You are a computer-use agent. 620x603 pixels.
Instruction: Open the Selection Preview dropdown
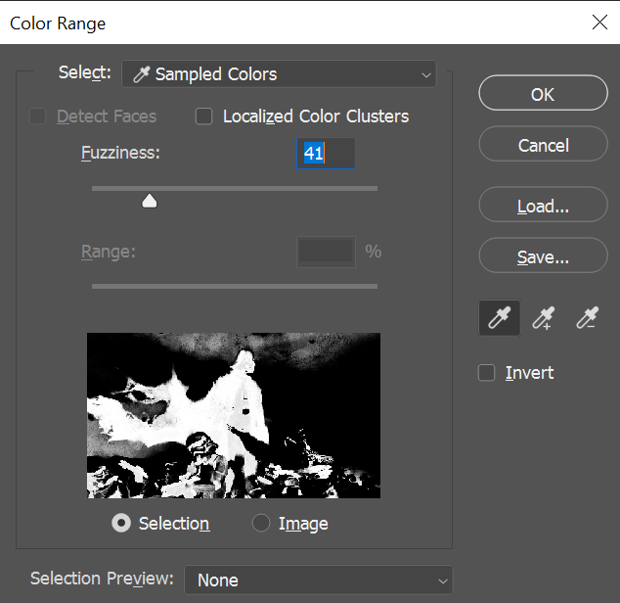click(318, 580)
